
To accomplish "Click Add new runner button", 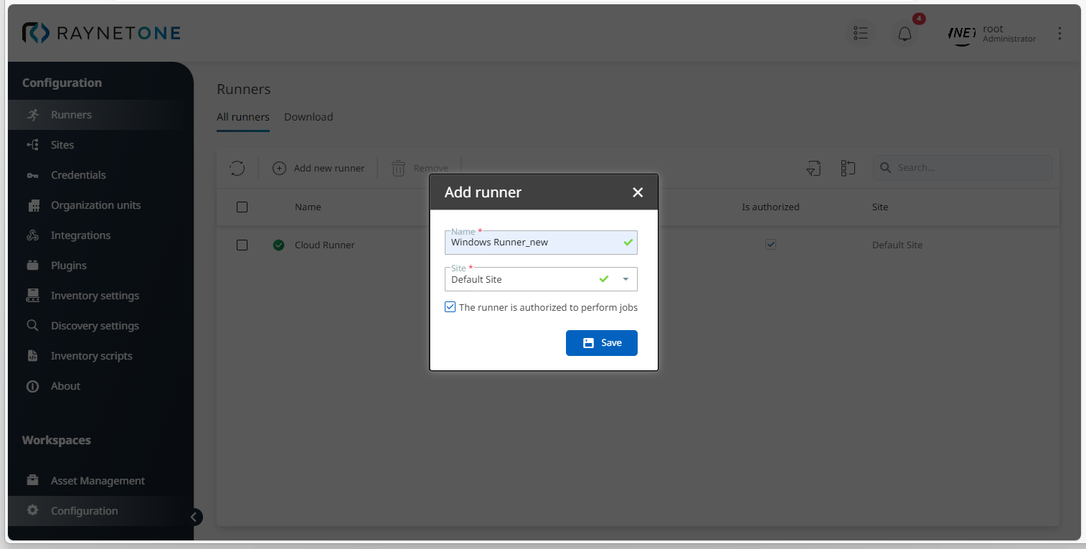I will tap(319, 169).
